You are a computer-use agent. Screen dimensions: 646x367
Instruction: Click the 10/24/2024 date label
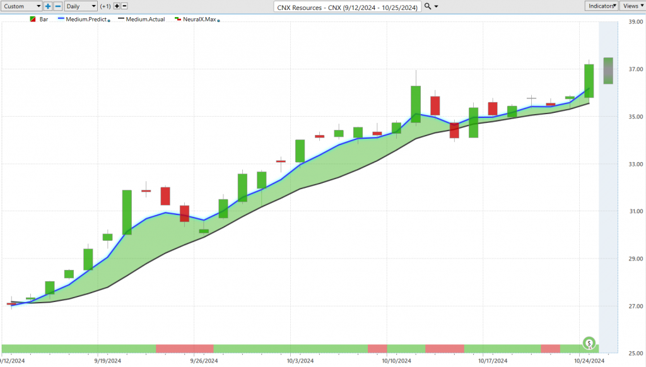point(589,361)
